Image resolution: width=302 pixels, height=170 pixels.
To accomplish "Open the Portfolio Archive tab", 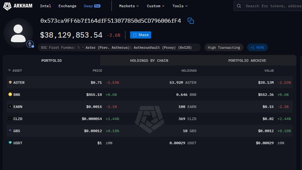I will coord(247,60).
